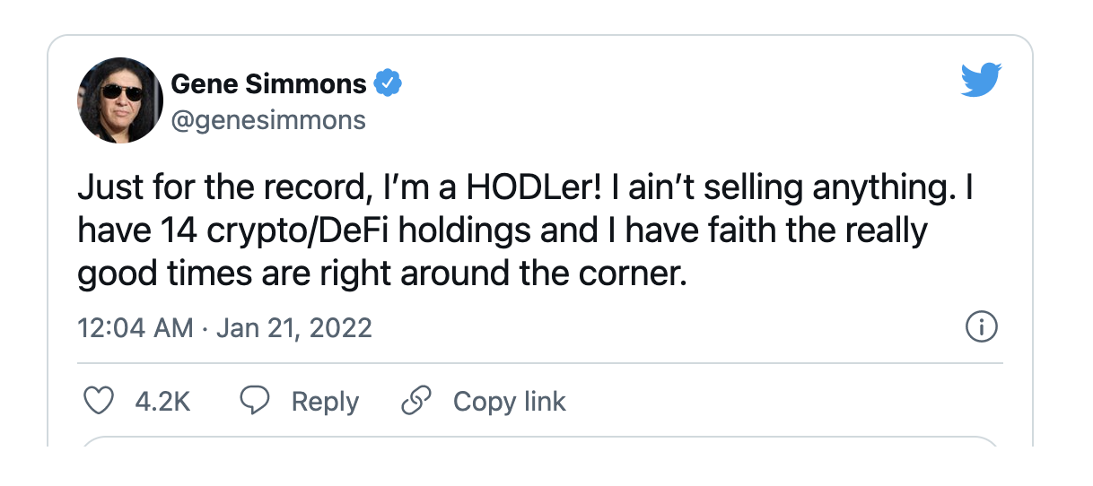Select the Reply text label
This screenshot has height=486, width=1093.
click(325, 402)
